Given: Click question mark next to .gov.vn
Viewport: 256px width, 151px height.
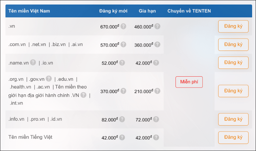Looking at the screenshot, I should (x=49, y=79).
